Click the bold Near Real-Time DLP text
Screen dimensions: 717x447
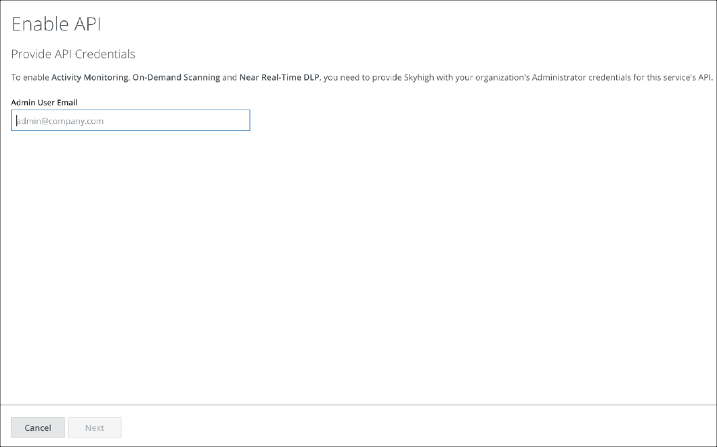pyautogui.click(x=279, y=78)
